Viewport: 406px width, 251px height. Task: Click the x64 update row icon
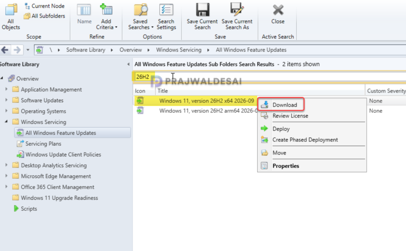(140, 100)
